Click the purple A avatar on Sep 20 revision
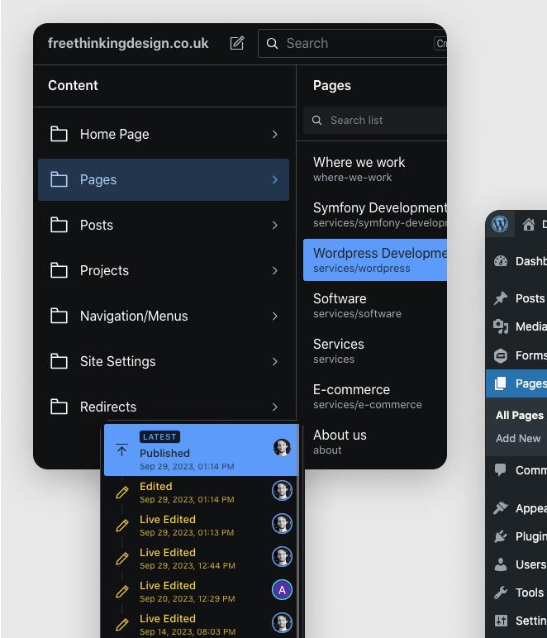The image size is (547, 638). (282, 589)
